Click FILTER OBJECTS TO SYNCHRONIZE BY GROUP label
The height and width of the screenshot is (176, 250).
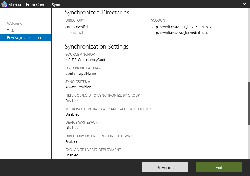pyautogui.click(x=103, y=95)
